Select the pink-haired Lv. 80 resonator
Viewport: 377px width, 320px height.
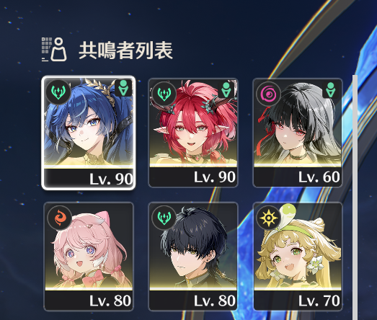pos(89,257)
